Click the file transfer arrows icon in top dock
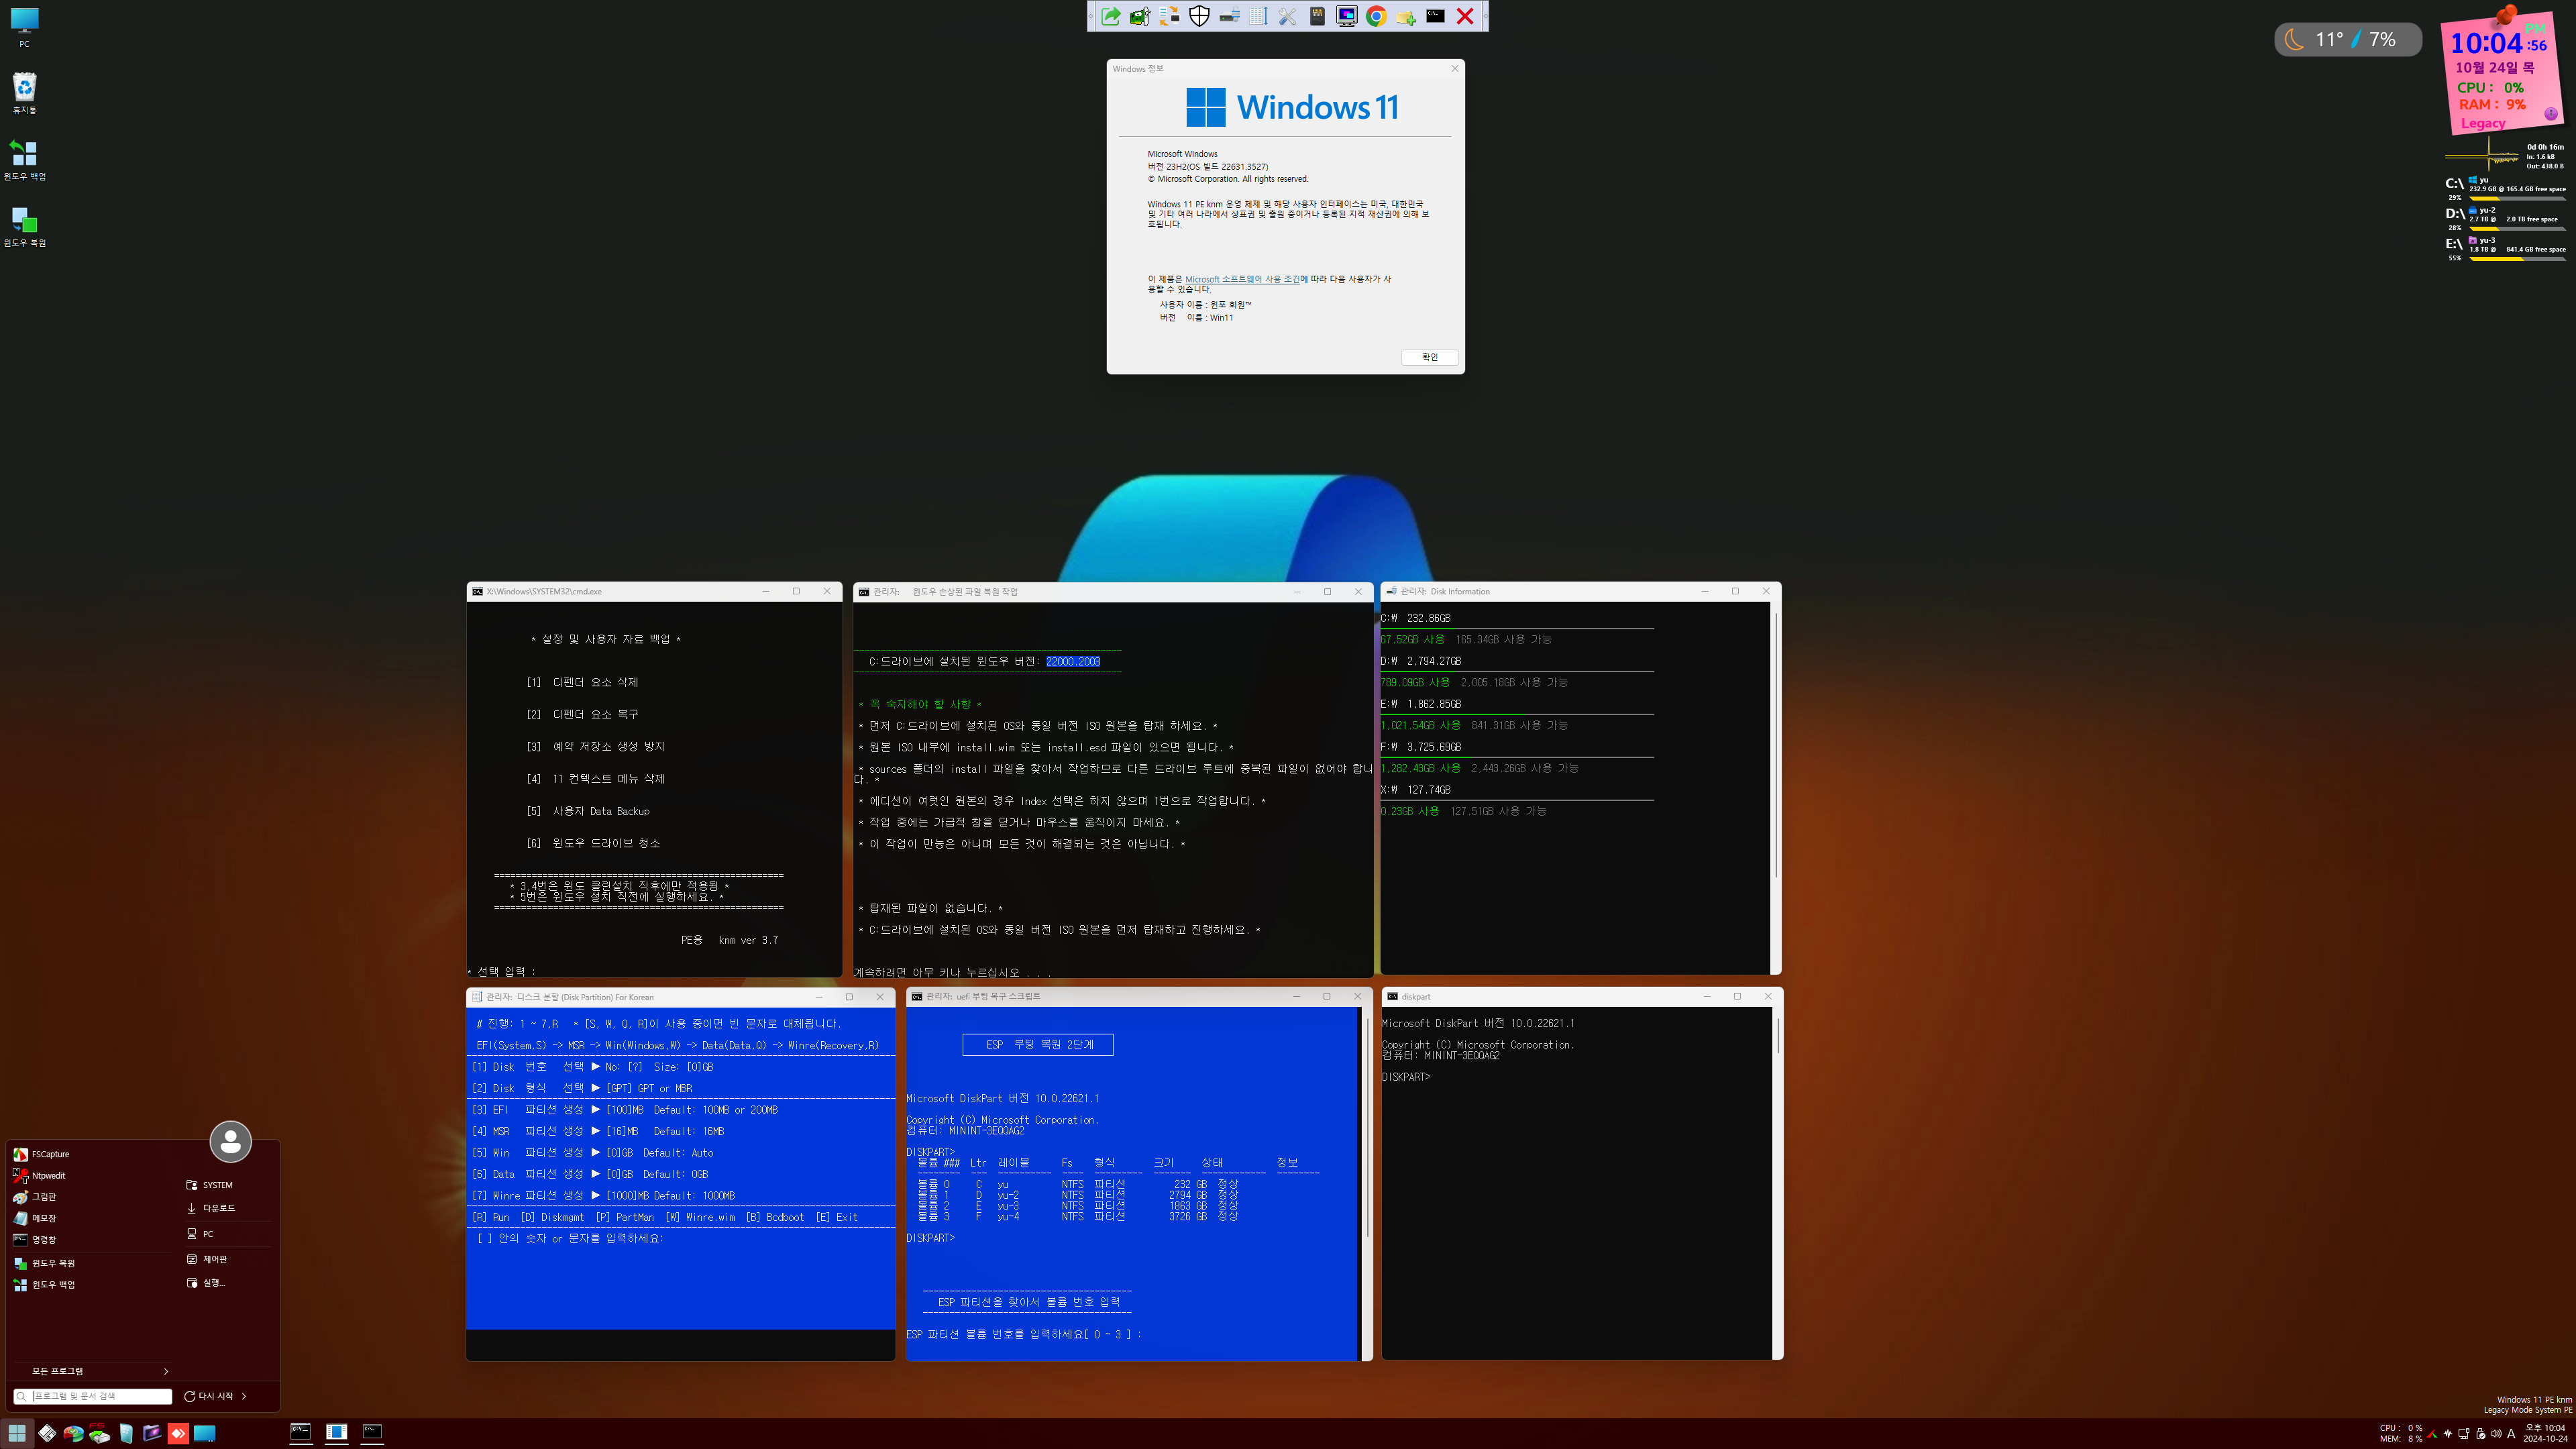The width and height of the screenshot is (2576, 1449). (x=1170, y=16)
